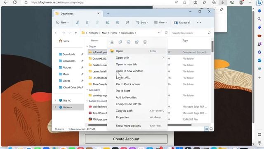This screenshot has height=149, width=264.
Task: Click the Search Downloads field
Action: (191, 33)
